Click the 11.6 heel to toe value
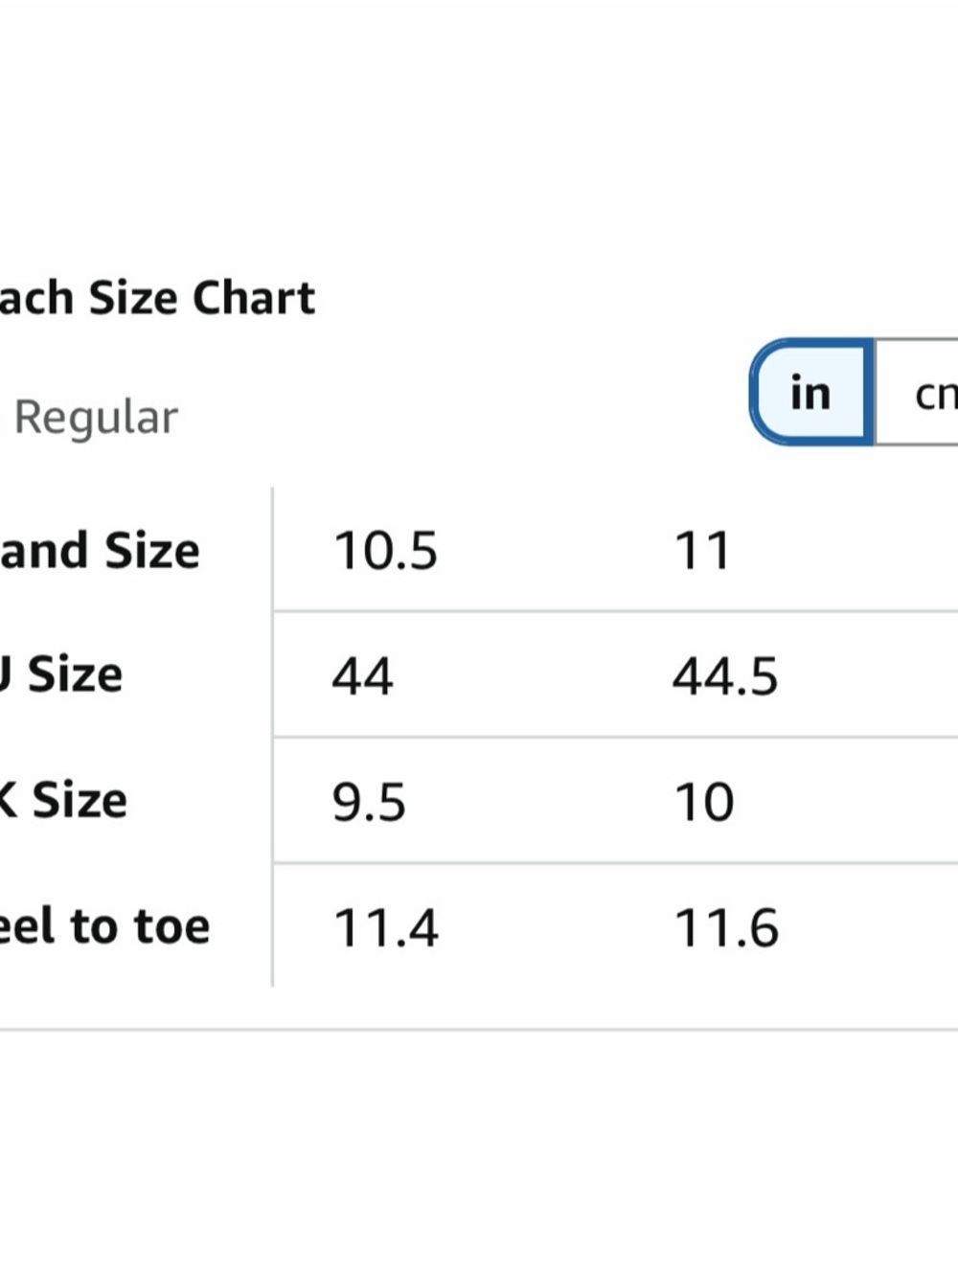958x1277 pixels. click(726, 928)
